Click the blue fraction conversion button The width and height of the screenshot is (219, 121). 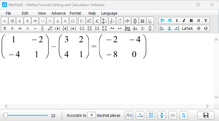162,116
